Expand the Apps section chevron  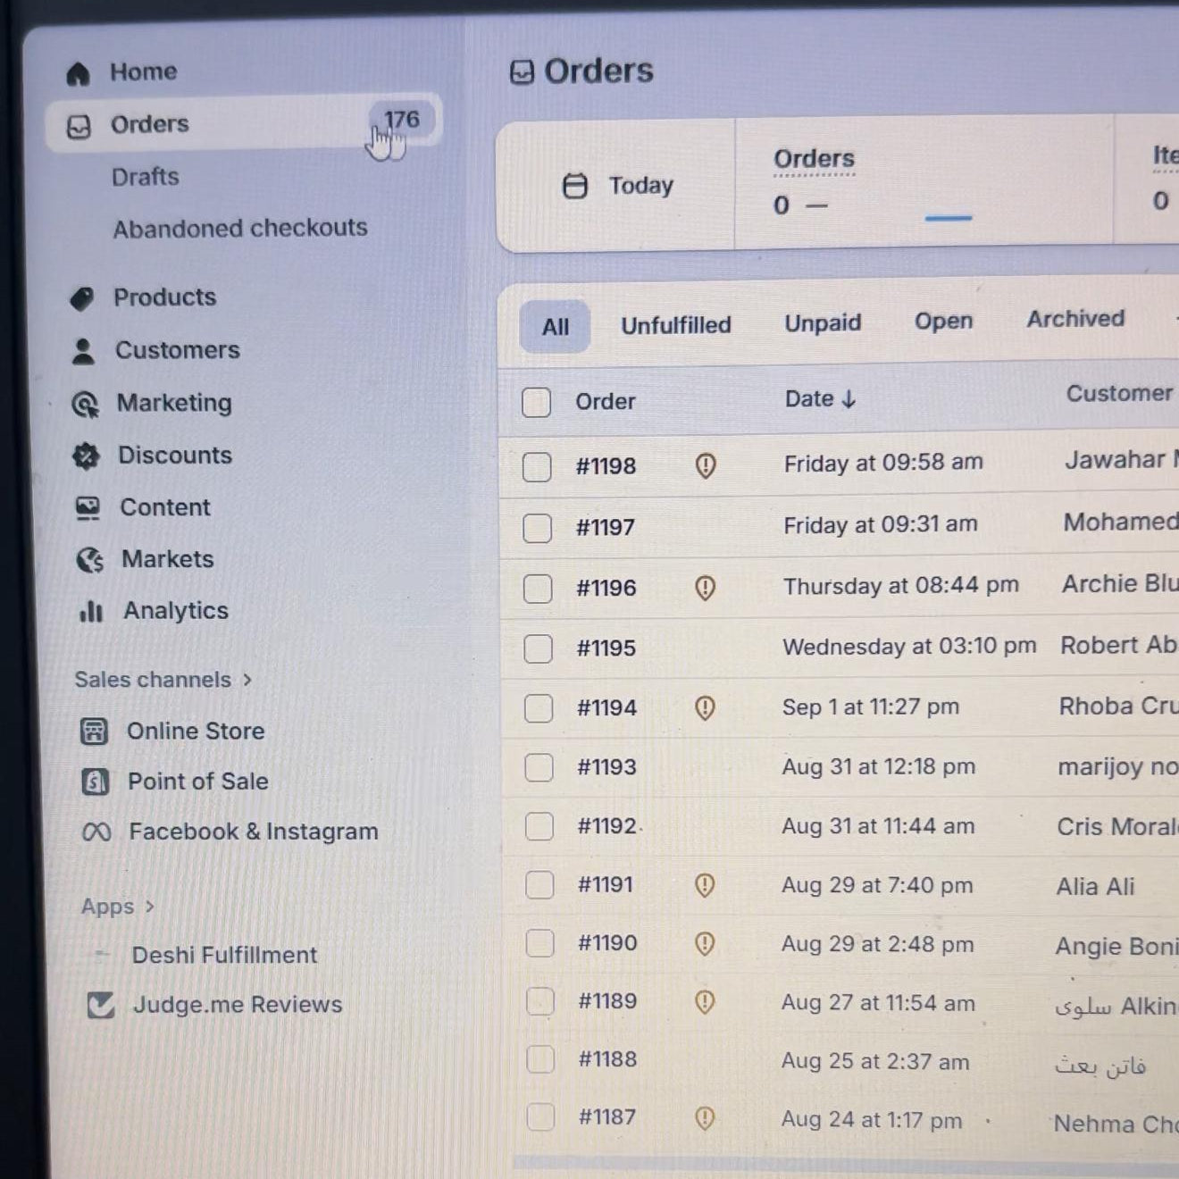click(x=150, y=907)
